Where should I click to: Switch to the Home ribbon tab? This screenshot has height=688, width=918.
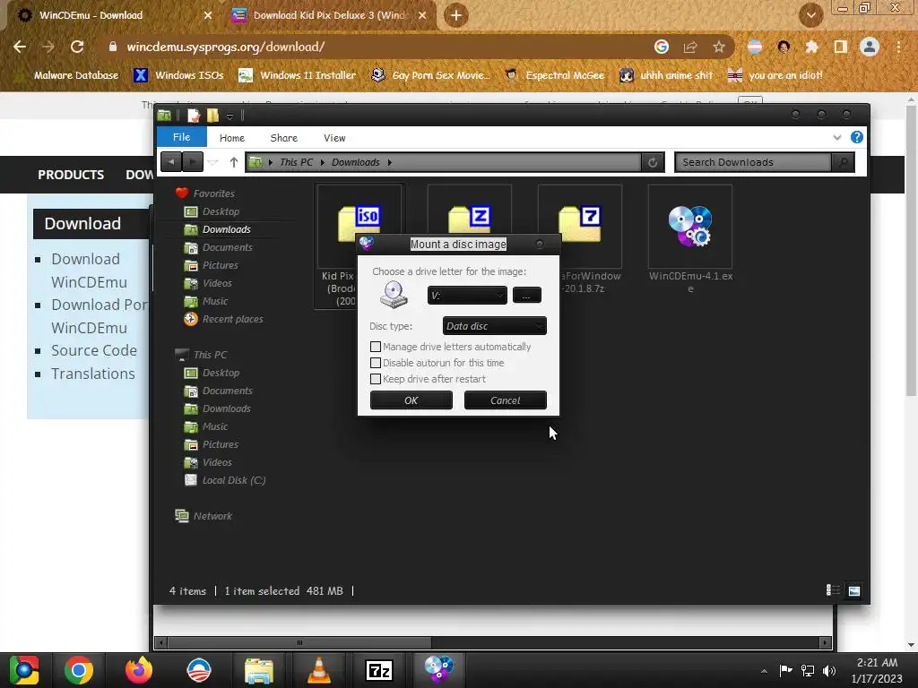point(232,138)
